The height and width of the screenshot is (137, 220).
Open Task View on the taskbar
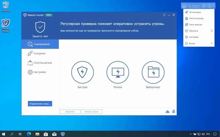[x=20, y=134]
